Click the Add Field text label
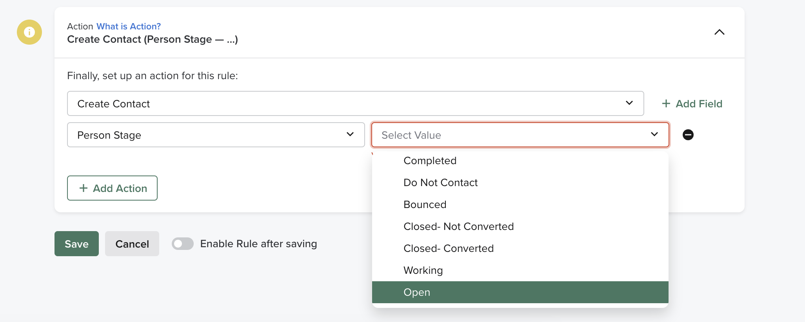 coord(699,104)
